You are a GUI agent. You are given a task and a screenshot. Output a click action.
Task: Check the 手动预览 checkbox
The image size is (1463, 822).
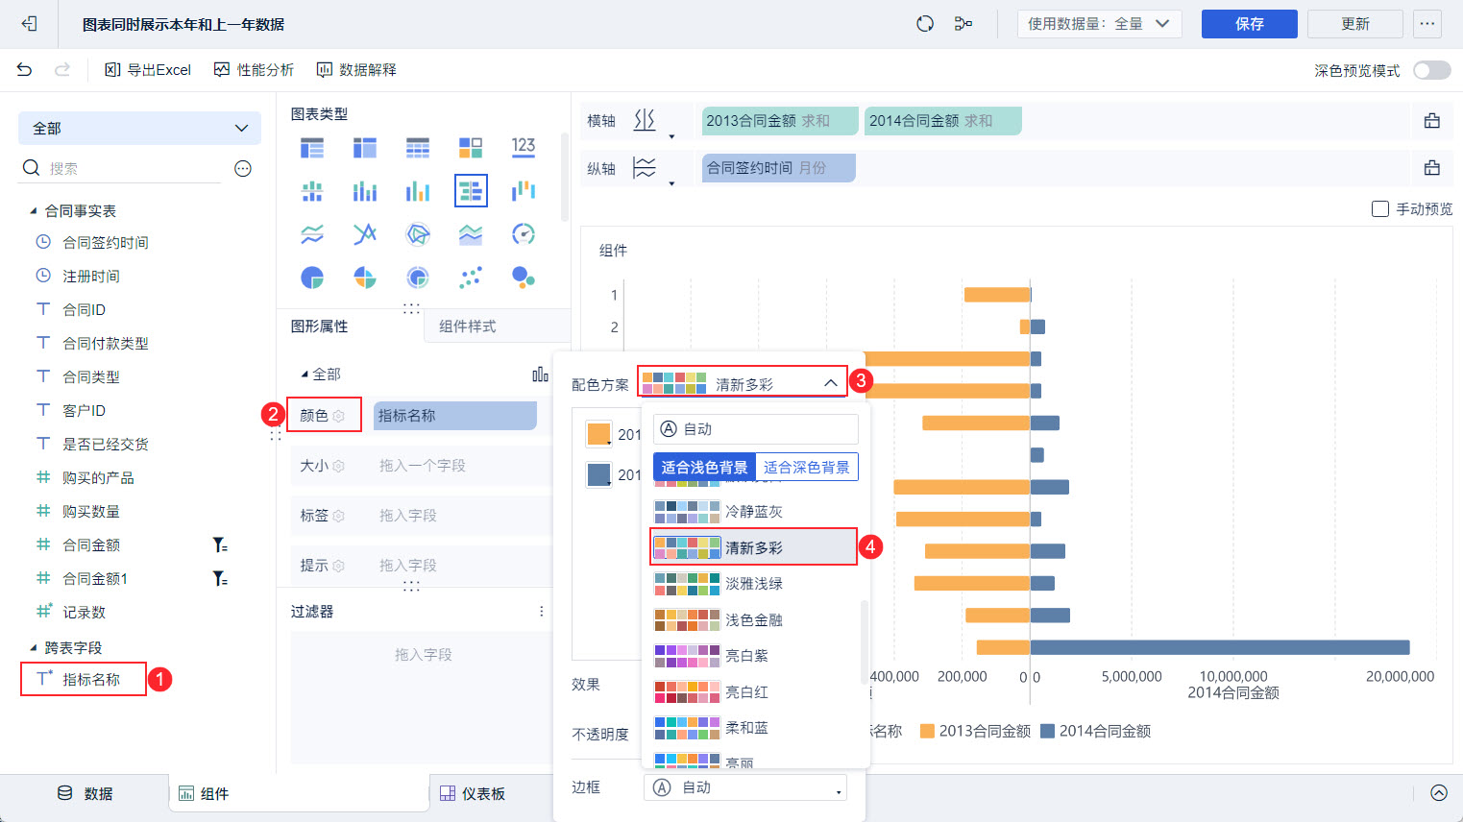click(1380, 208)
